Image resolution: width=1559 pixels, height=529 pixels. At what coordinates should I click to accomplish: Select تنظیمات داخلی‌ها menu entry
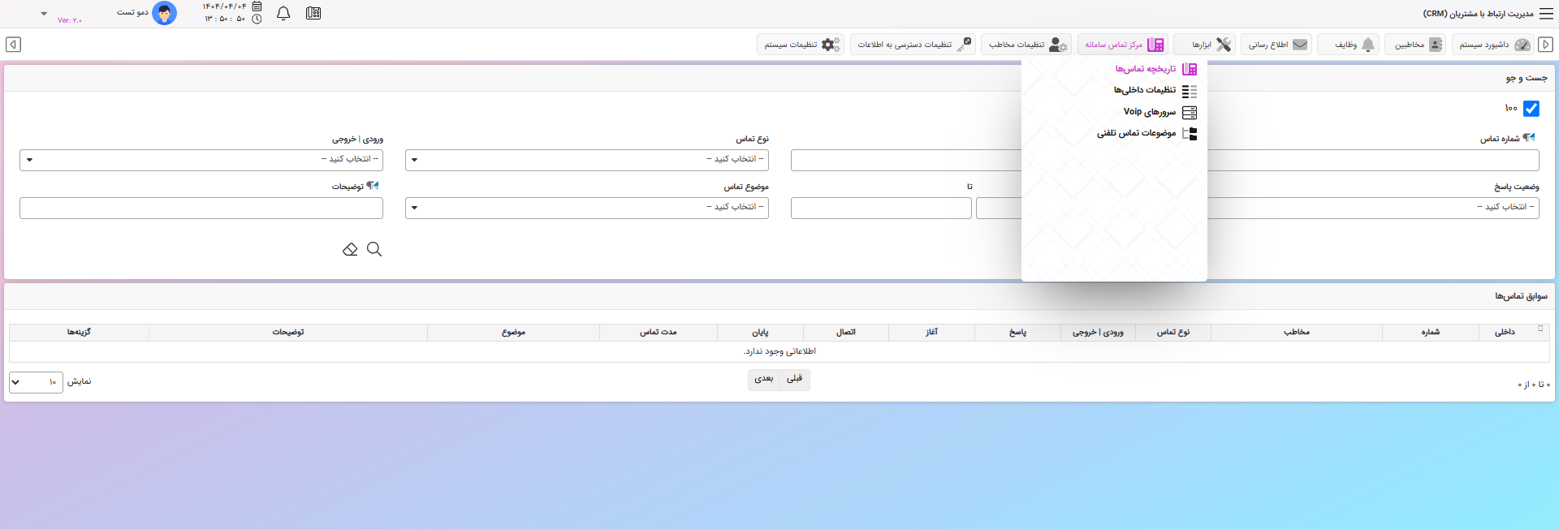(1155, 90)
